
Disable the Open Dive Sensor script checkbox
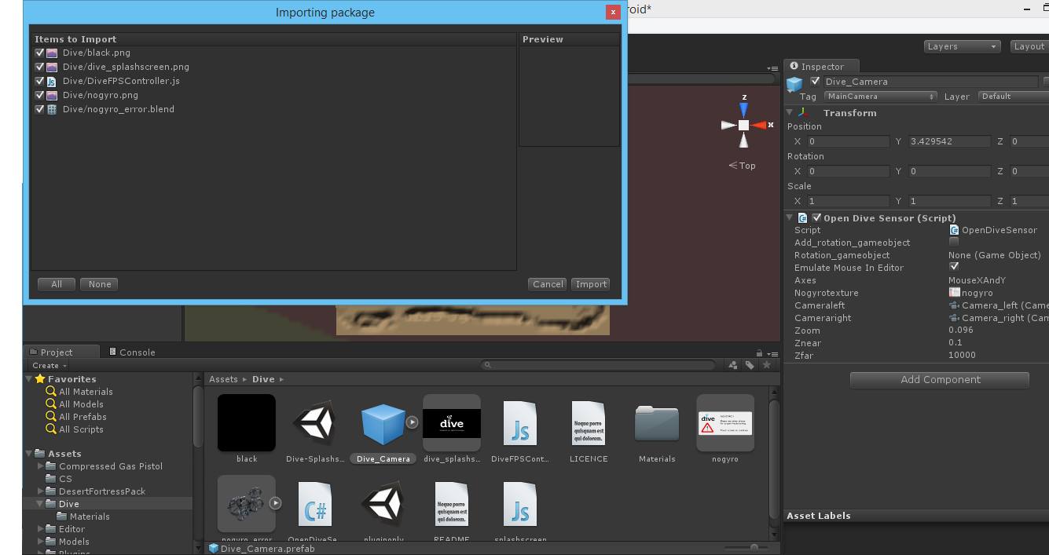pos(816,217)
